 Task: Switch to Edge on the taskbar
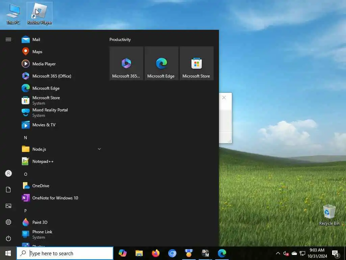222,253
